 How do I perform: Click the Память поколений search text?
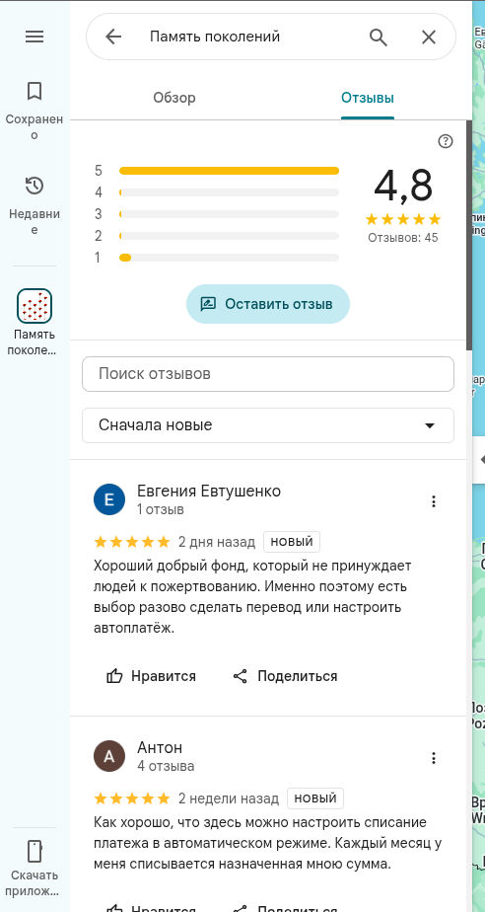tap(215, 37)
